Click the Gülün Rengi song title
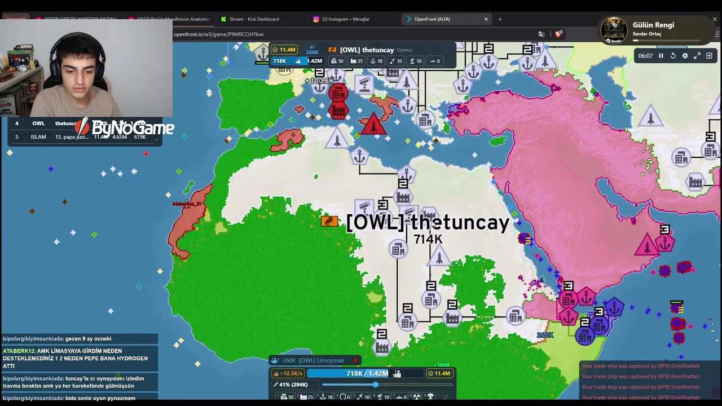 point(653,25)
